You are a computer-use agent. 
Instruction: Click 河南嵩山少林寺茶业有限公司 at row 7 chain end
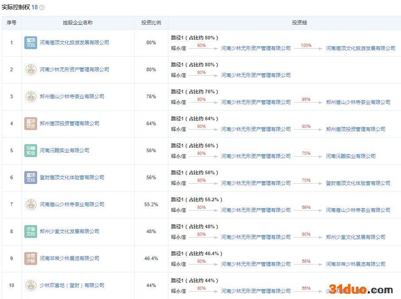(x=358, y=211)
